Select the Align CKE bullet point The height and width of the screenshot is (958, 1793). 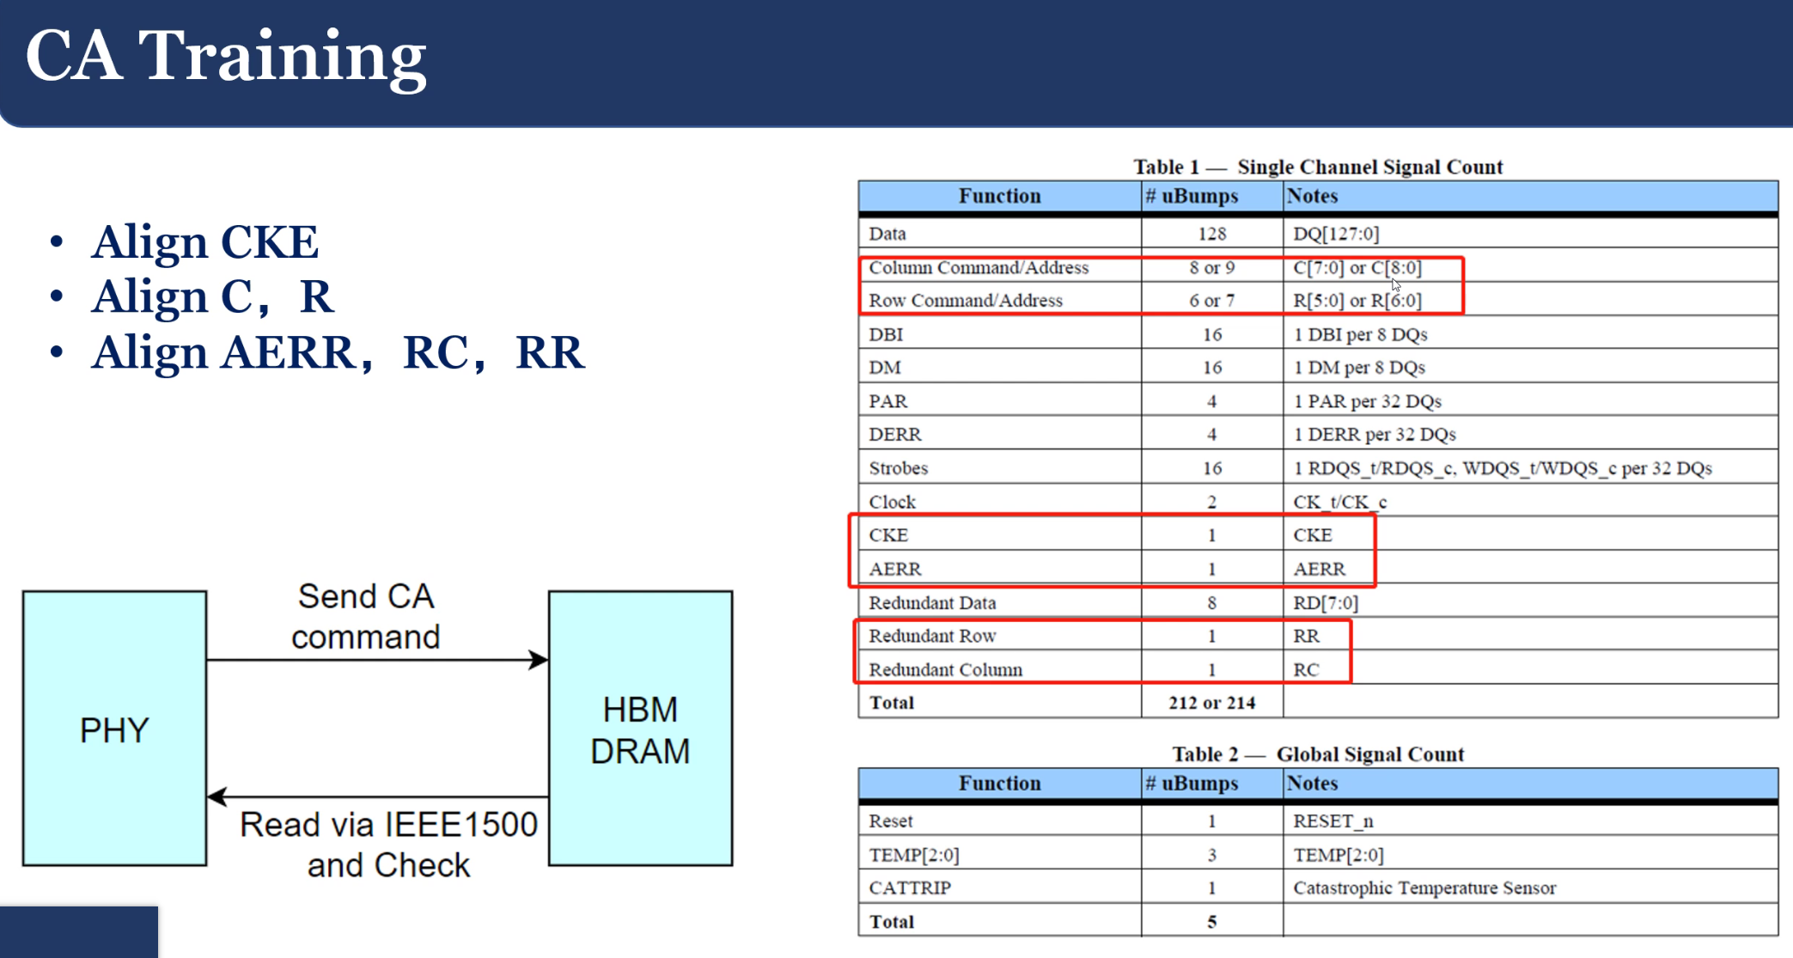(204, 241)
